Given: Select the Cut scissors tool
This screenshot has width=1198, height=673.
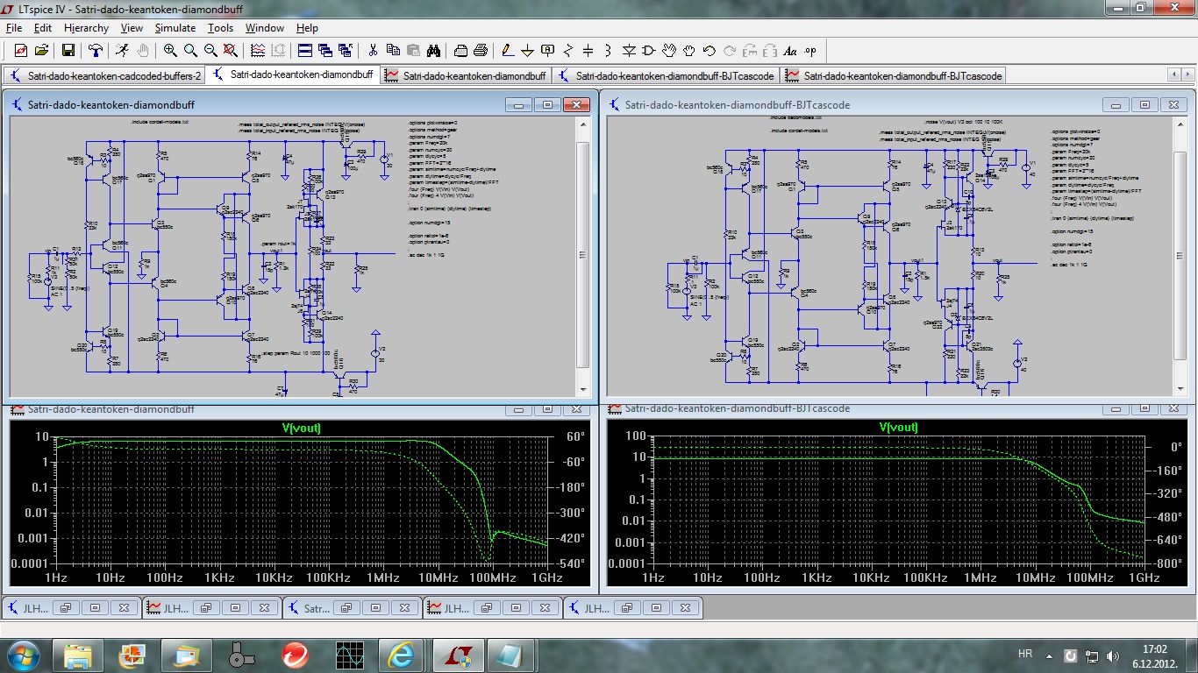Looking at the screenshot, I should [373, 50].
